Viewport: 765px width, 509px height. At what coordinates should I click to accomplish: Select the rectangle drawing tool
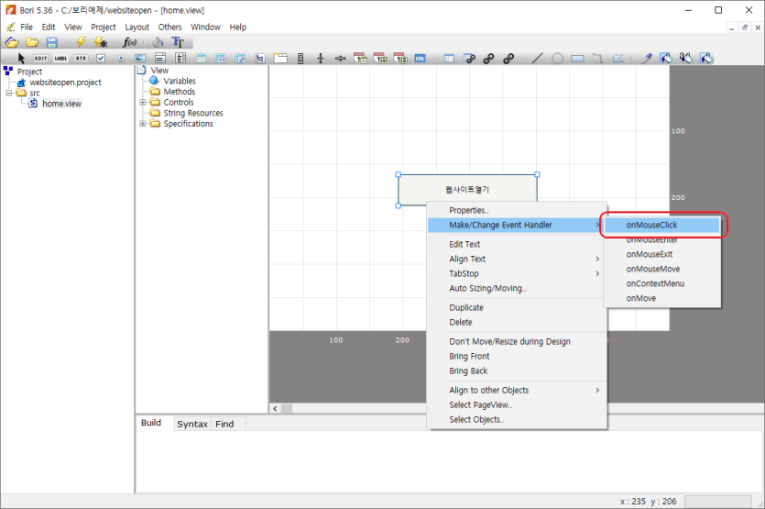click(x=578, y=59)
